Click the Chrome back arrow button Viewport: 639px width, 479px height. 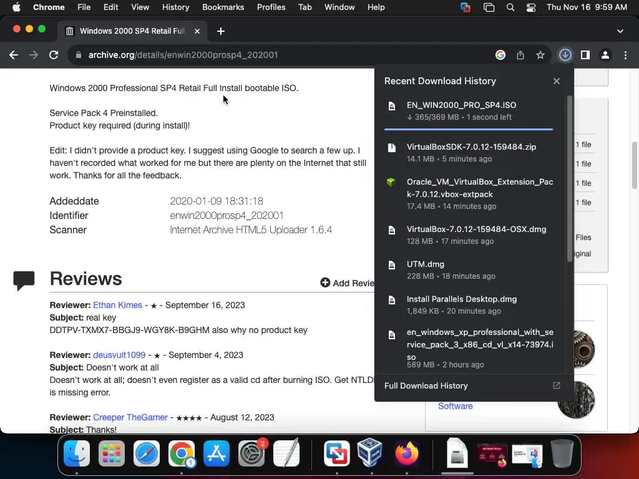point(14,55)
